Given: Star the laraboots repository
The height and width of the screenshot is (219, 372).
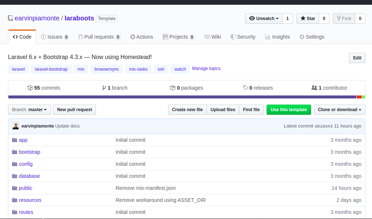Looking at the screenshot, I should (308, 19).
